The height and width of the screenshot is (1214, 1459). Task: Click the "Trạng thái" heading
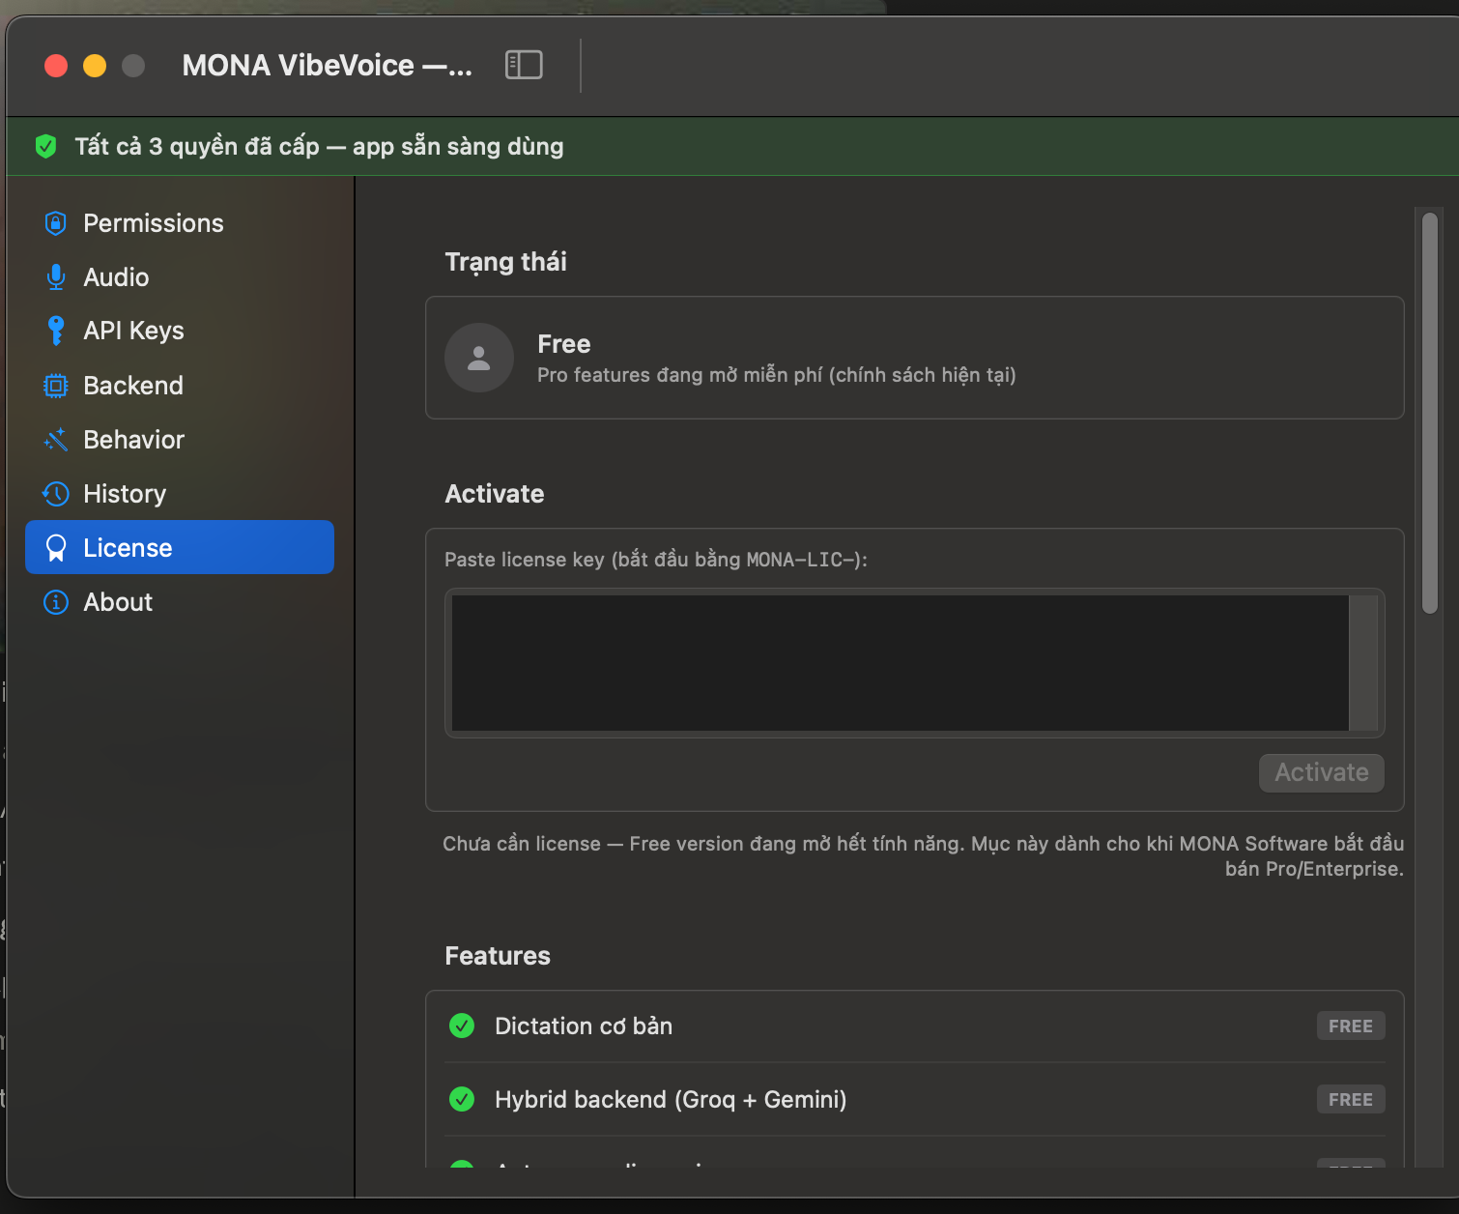pos(505,262)
